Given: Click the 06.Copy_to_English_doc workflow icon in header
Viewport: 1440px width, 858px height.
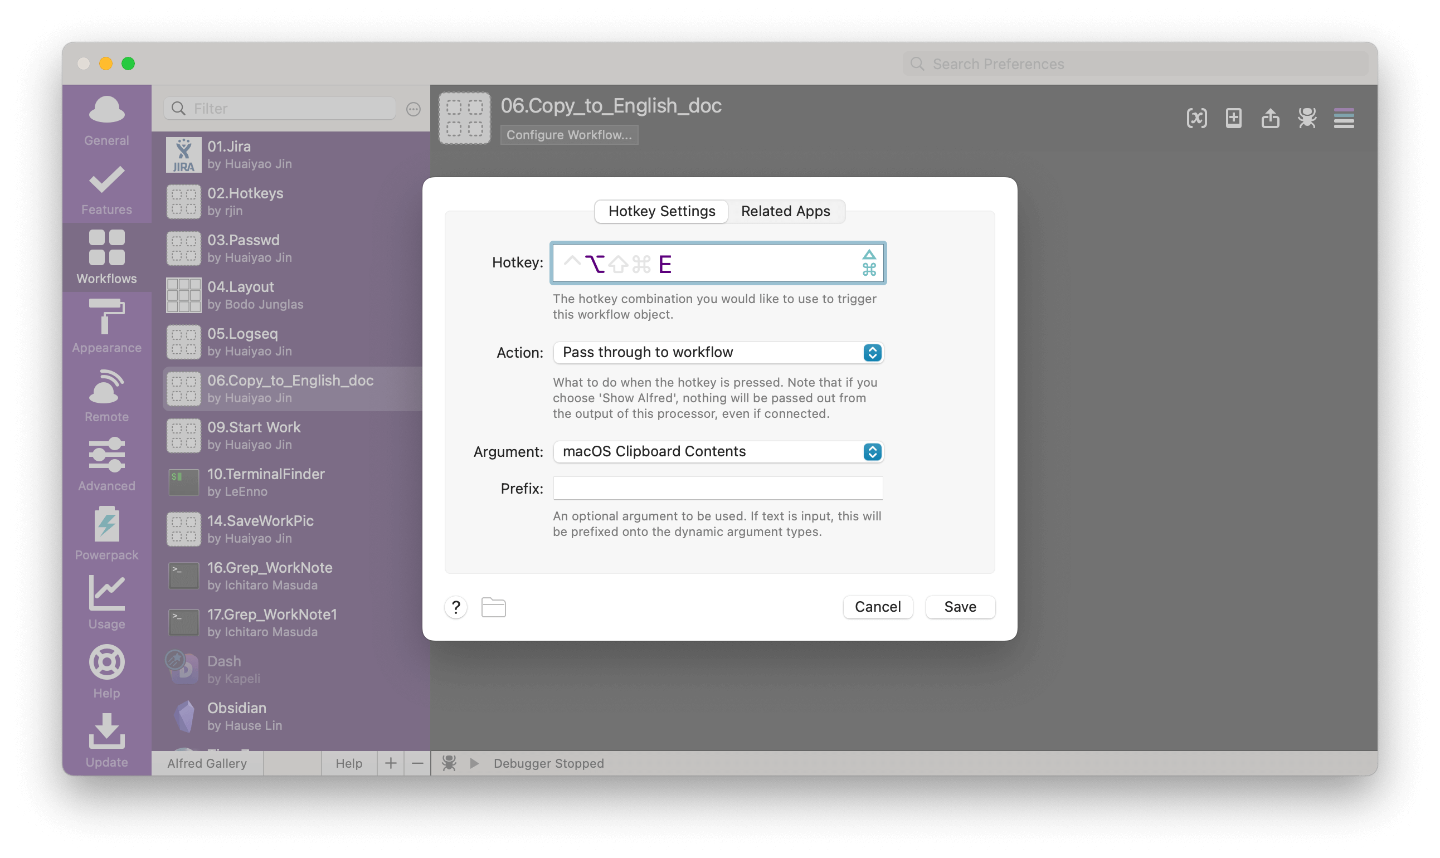Looking at the screenshot, I should pos(464,118).
